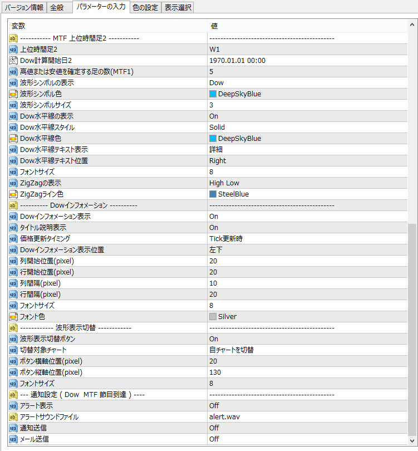418x451 pixels.
Task: Click the number icon next to 上位時間足2
Action: tap(13, 50)
